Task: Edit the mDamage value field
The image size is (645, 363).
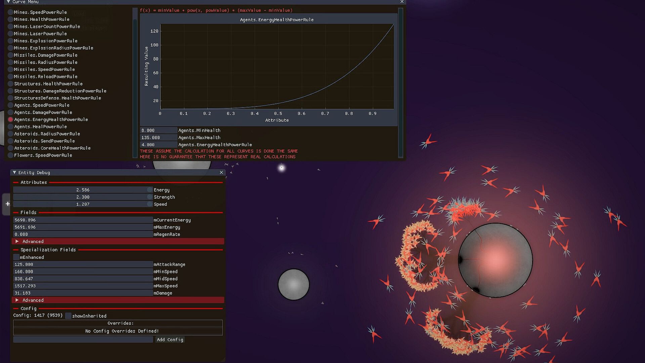Action: [83, 293]
